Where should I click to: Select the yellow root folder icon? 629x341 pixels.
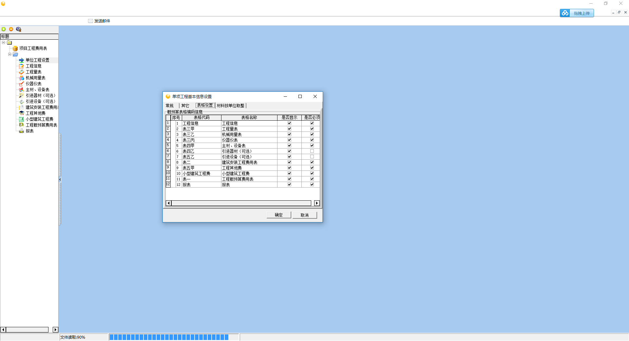pyautogui.click(x=10, y=43)
